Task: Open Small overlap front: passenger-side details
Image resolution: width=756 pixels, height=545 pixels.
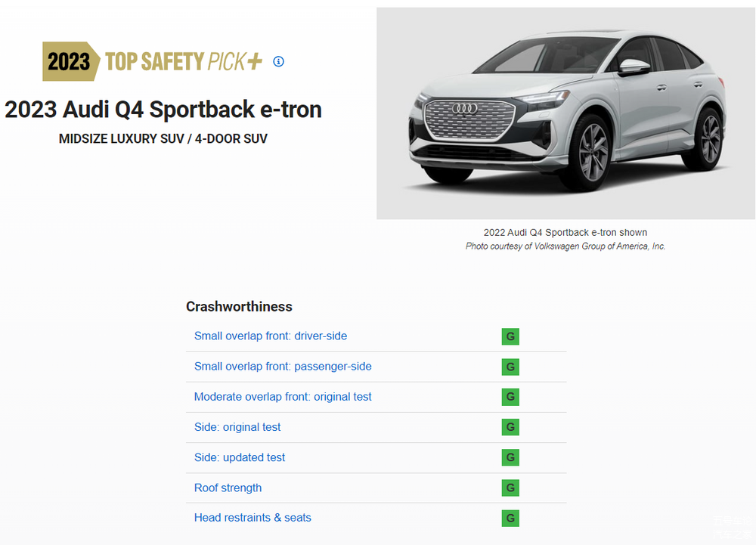Action: coord(283,366)
